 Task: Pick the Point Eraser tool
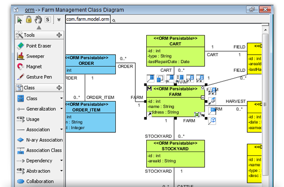[34, 46]
